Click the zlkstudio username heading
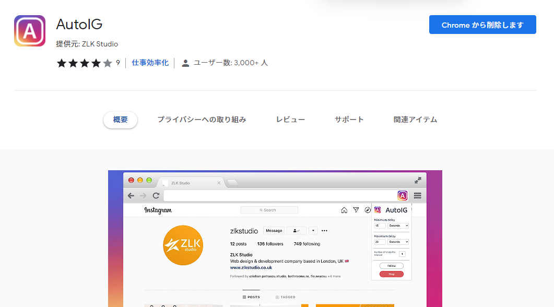The height and width of the screenshot is (307, 554). point(244,231)
